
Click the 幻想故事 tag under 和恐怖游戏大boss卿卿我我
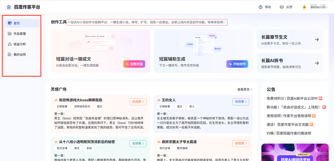[62, 106]
